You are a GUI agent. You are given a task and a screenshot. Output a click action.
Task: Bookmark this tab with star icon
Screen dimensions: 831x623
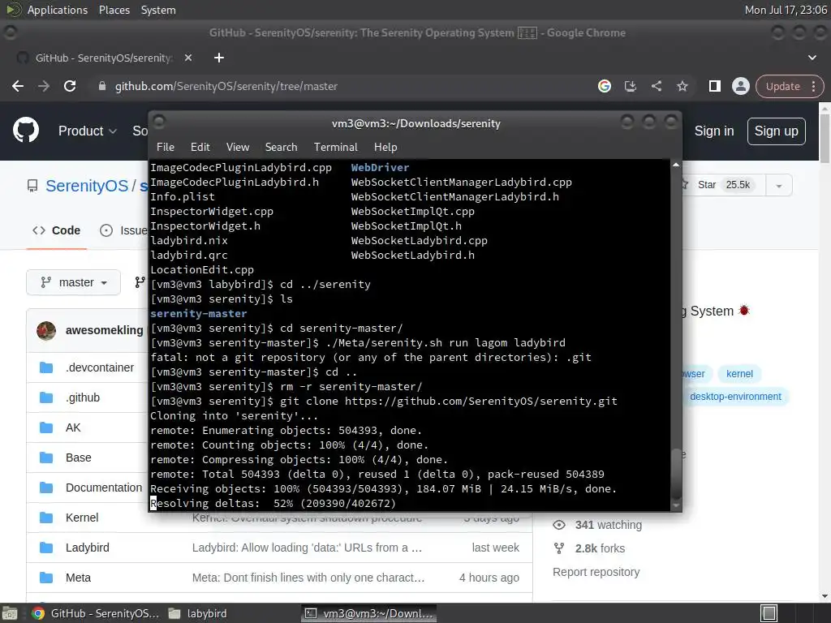682,86
